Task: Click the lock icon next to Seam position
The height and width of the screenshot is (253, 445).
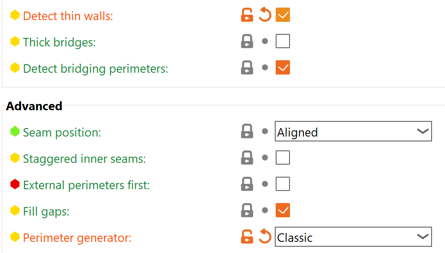Action: coord(247,132)
